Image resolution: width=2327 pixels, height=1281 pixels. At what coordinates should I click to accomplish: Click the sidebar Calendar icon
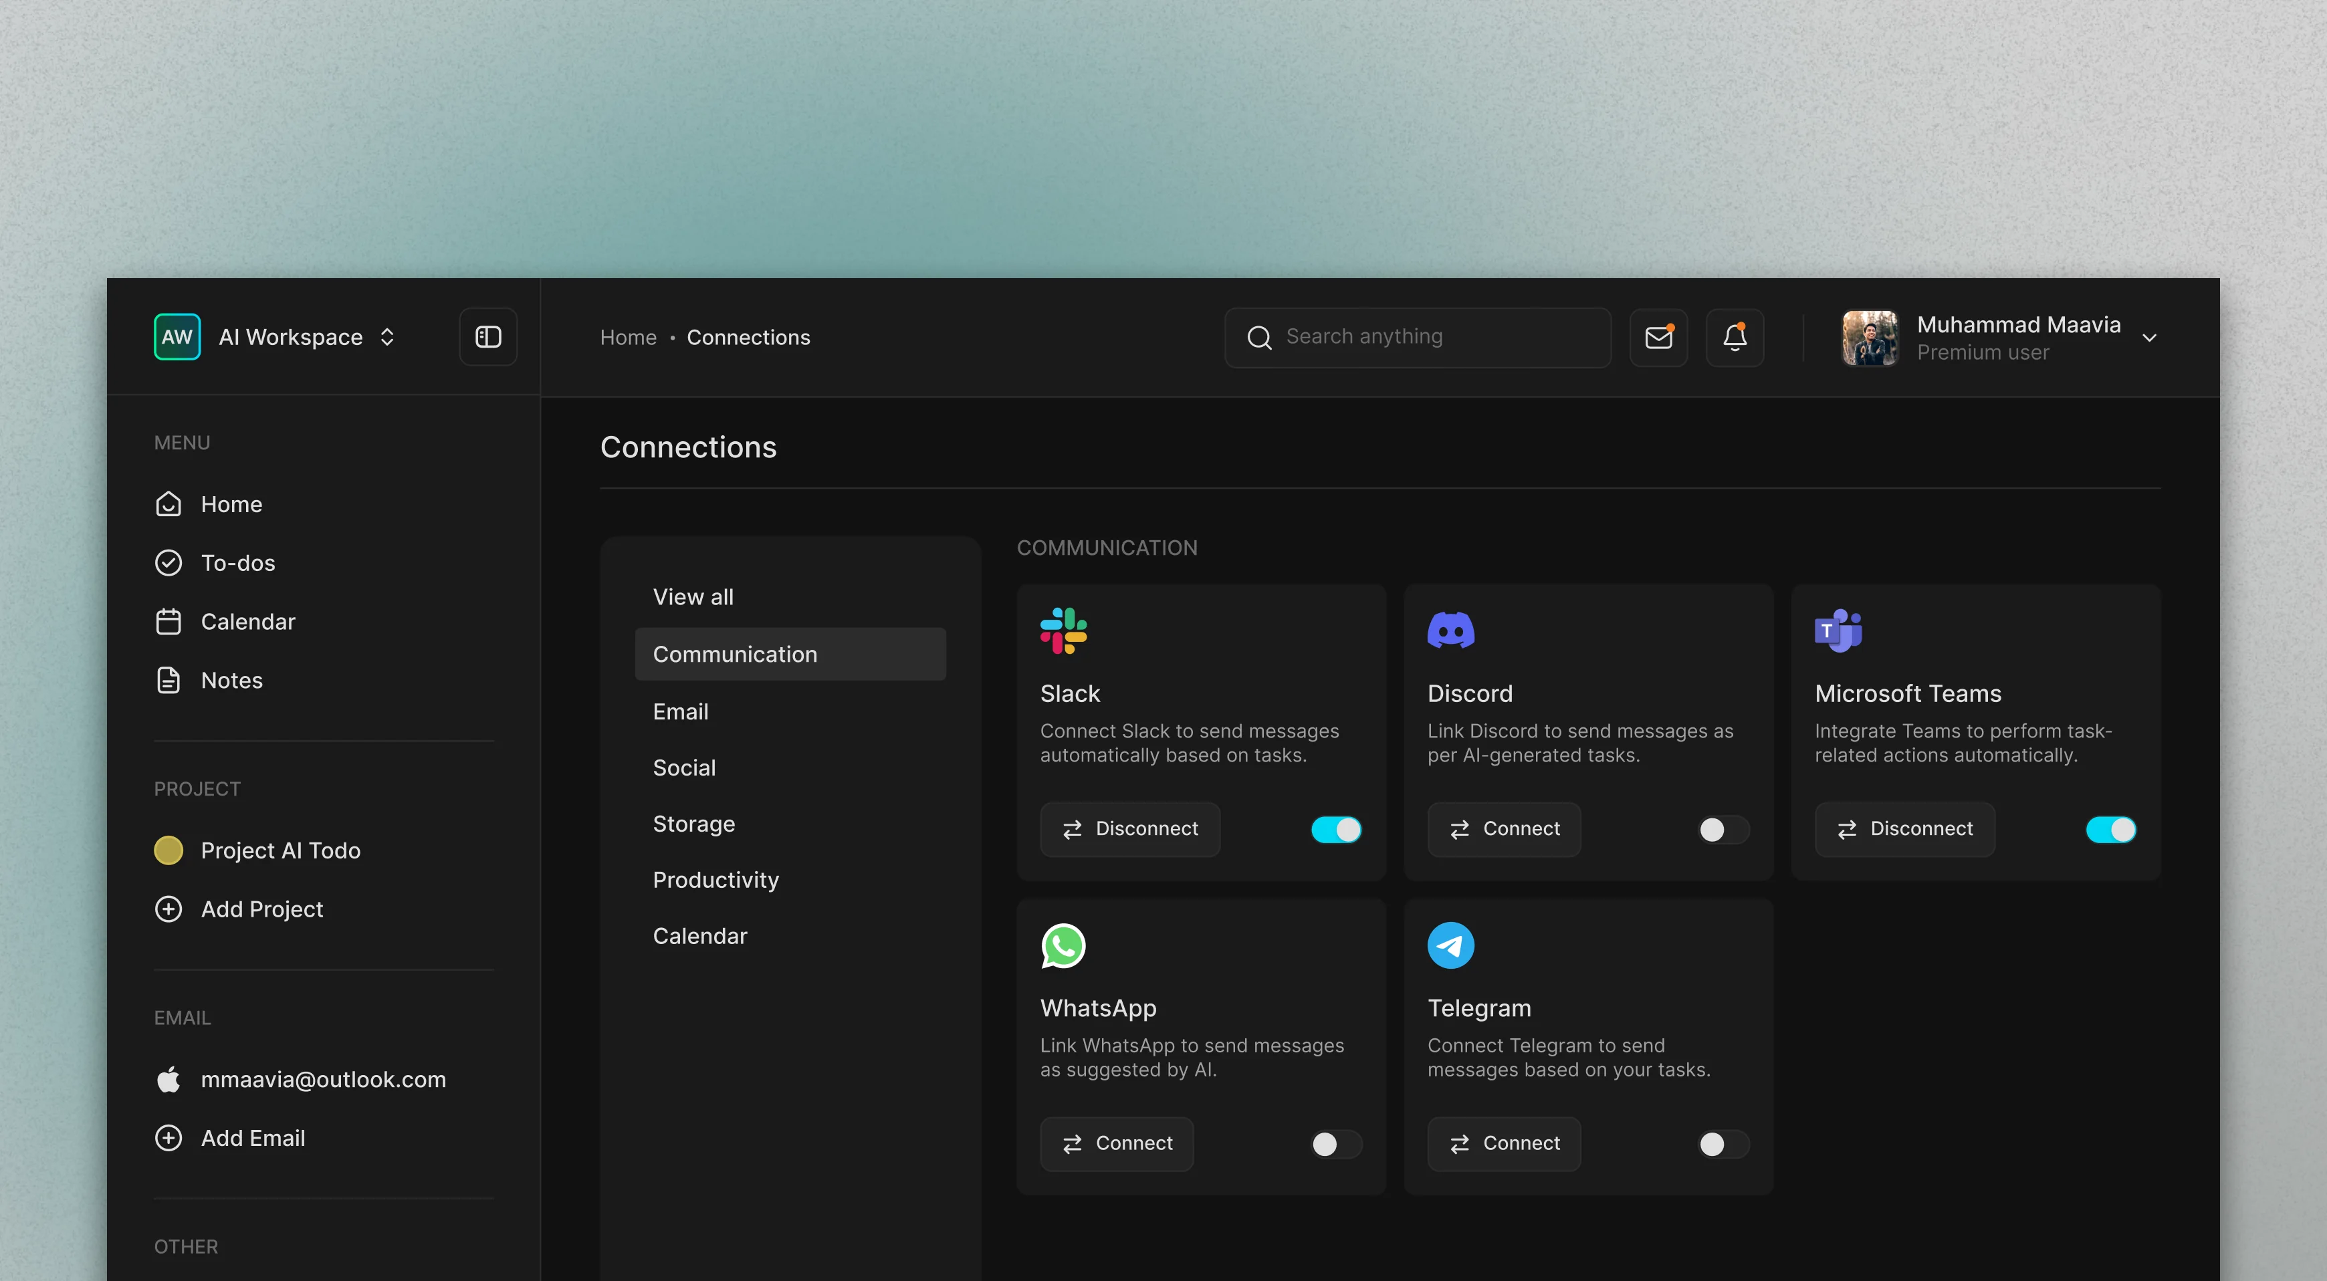168,622
